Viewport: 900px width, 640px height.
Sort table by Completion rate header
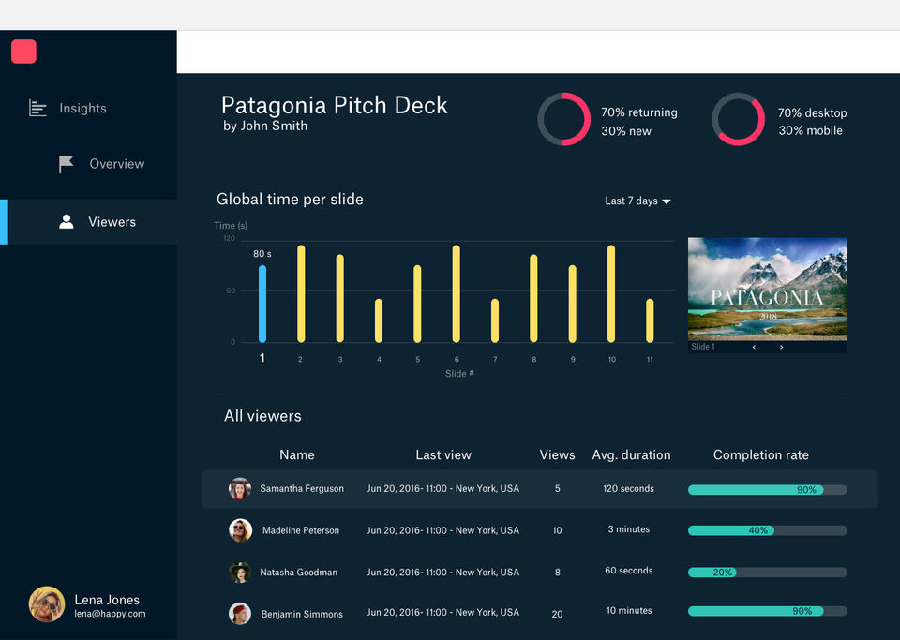[x=760, y=454]
